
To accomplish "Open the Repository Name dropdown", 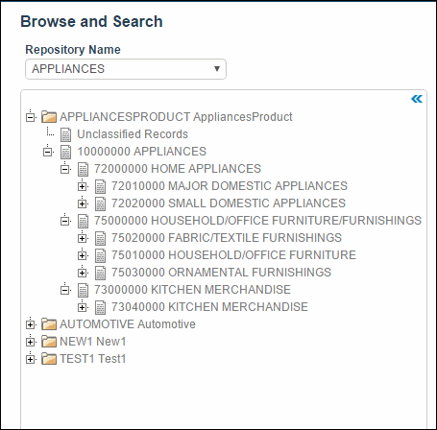I will 126,69.
